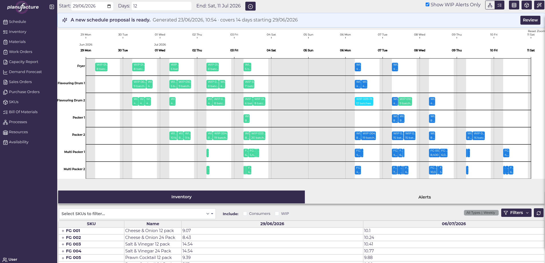Screen dimensions: 545x263
Task: Open Capacity Report icon in sidebar
Action: point(5,62)
